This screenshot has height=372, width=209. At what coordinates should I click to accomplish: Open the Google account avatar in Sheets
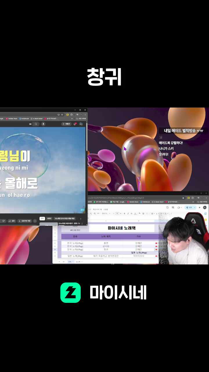click(205, 208)
